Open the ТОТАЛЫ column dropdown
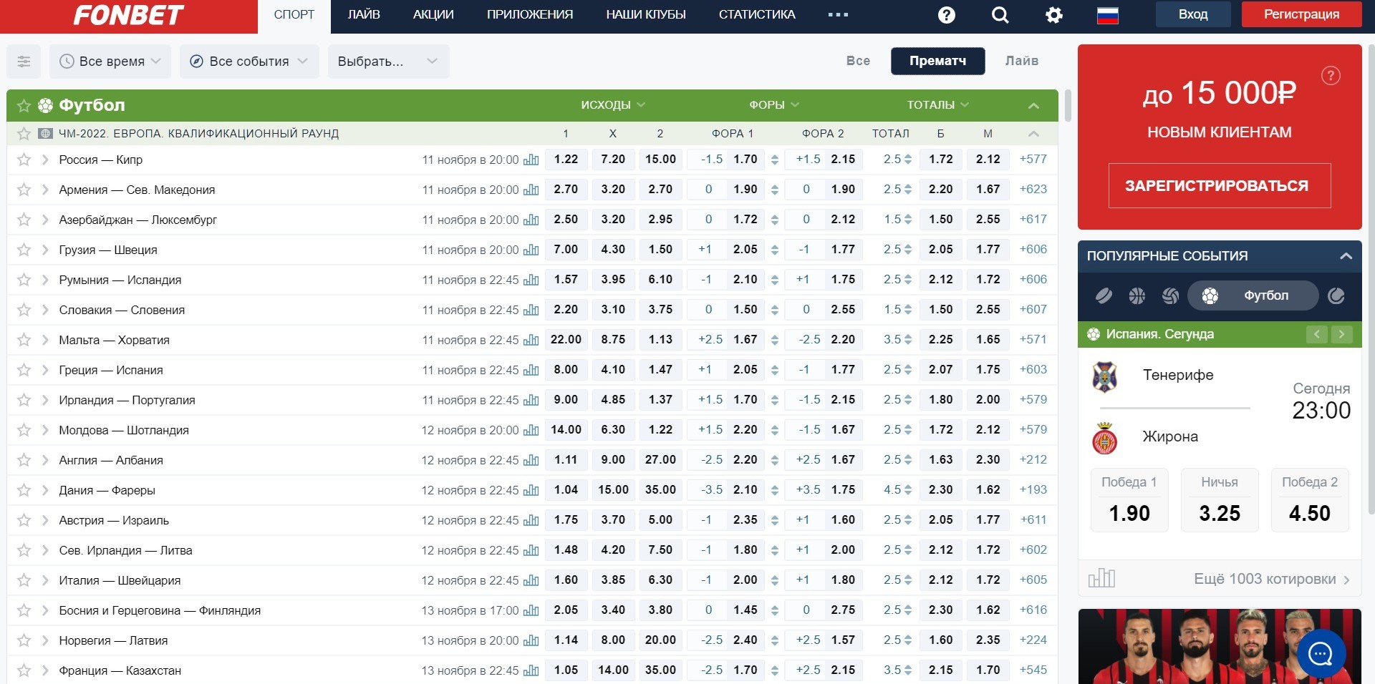This screenshot has width=1375, height=684. [x=938, y=105]
